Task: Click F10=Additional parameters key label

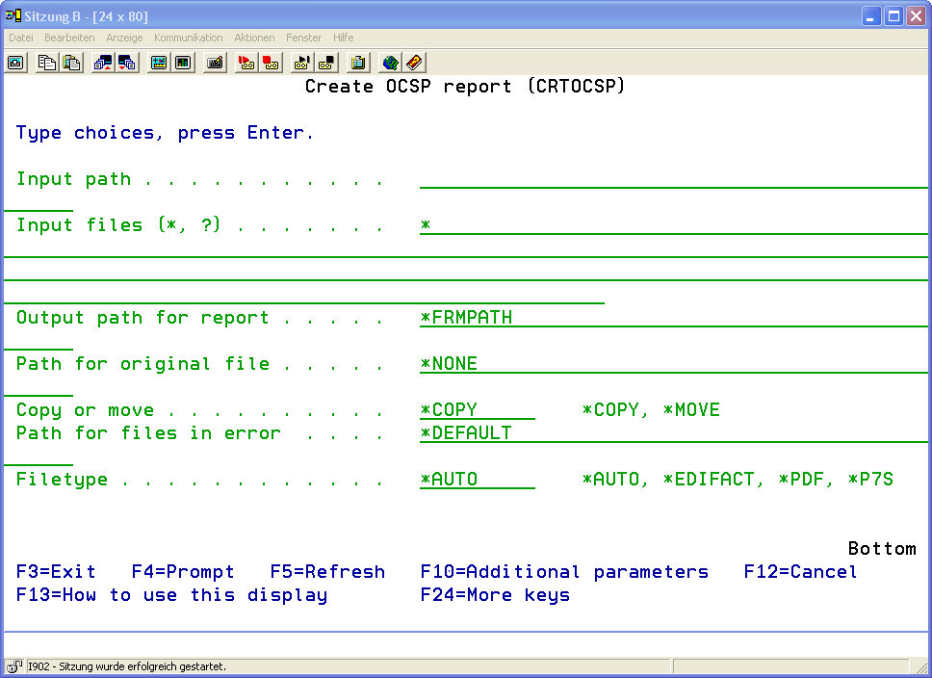Action: click(x=564, y=572)
